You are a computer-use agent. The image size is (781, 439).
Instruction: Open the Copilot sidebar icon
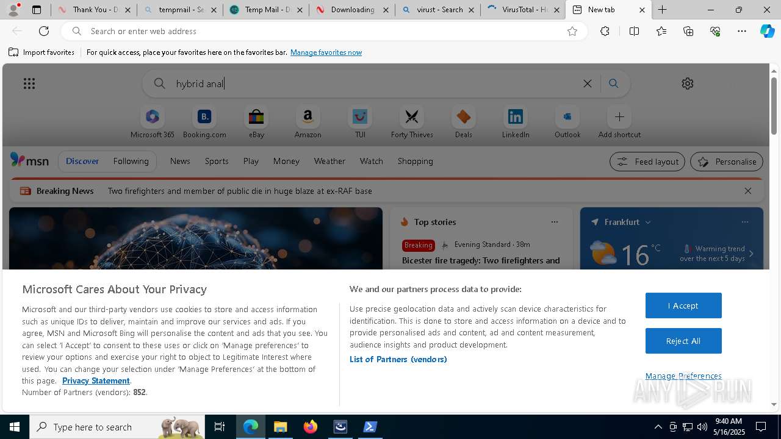tap(767, 31)
